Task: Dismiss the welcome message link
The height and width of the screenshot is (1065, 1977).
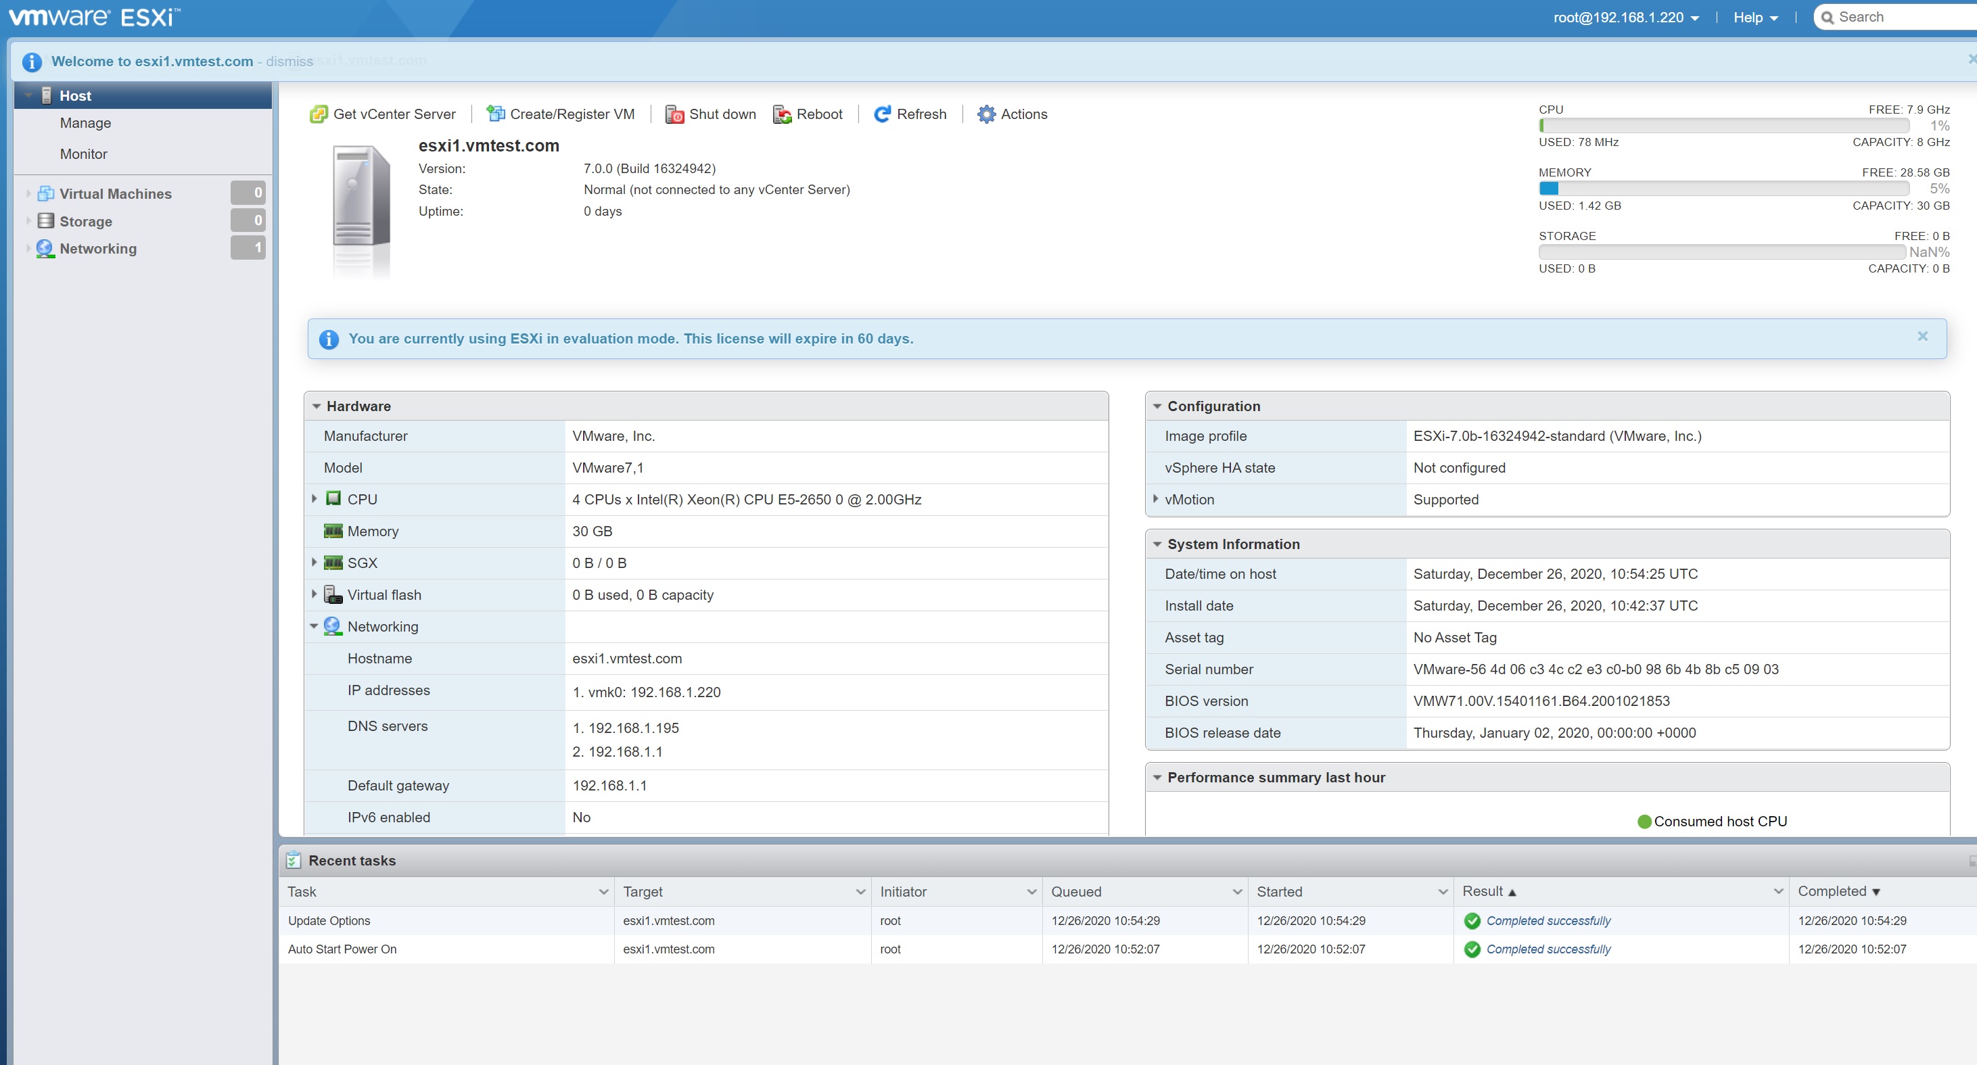Action: (x=289, y=62)
